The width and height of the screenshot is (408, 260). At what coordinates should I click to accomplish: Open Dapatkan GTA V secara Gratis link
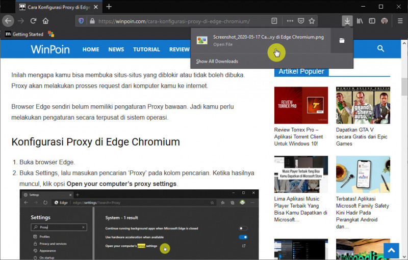tap(362, 137)
